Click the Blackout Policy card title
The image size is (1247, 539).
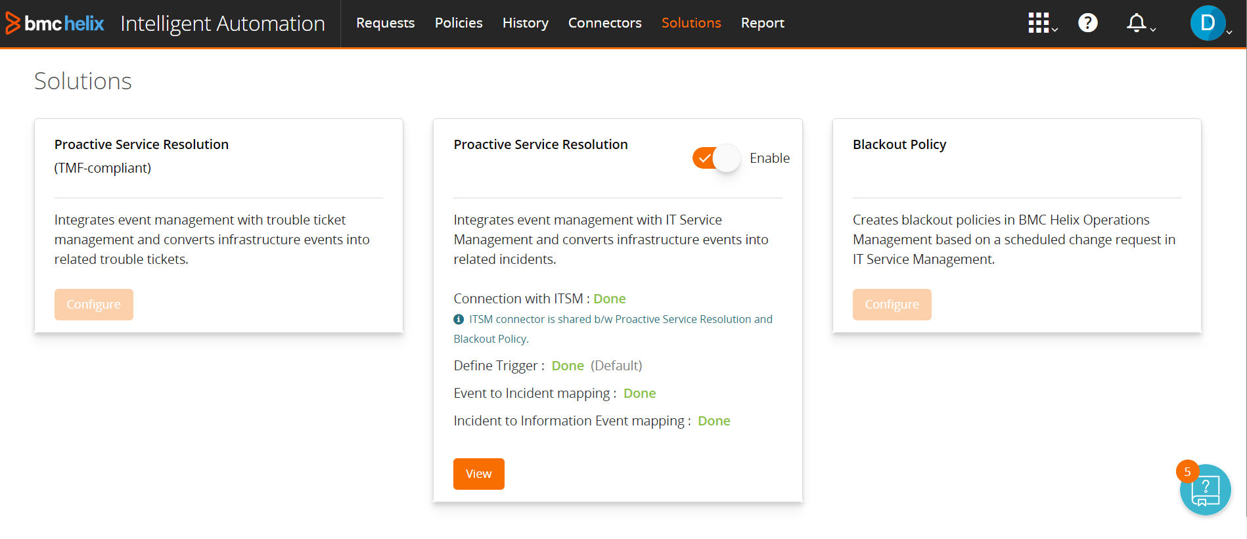click(x=899, y=144)
